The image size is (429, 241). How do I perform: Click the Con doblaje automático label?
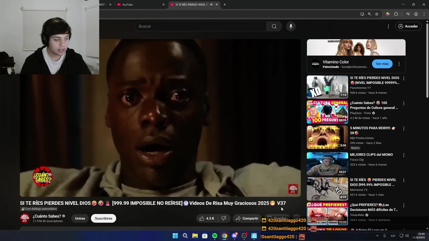point(39,209)
